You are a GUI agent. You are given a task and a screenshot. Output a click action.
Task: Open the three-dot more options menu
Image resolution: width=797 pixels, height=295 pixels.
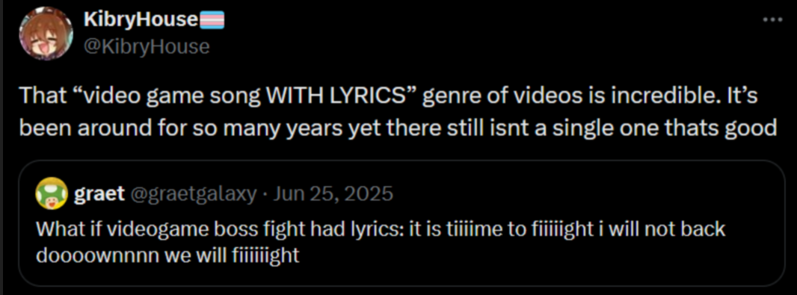pyautogui.click(x=773, y=20)
